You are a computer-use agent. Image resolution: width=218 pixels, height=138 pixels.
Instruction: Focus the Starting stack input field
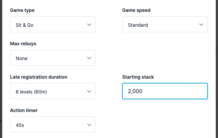click(165, 91)
